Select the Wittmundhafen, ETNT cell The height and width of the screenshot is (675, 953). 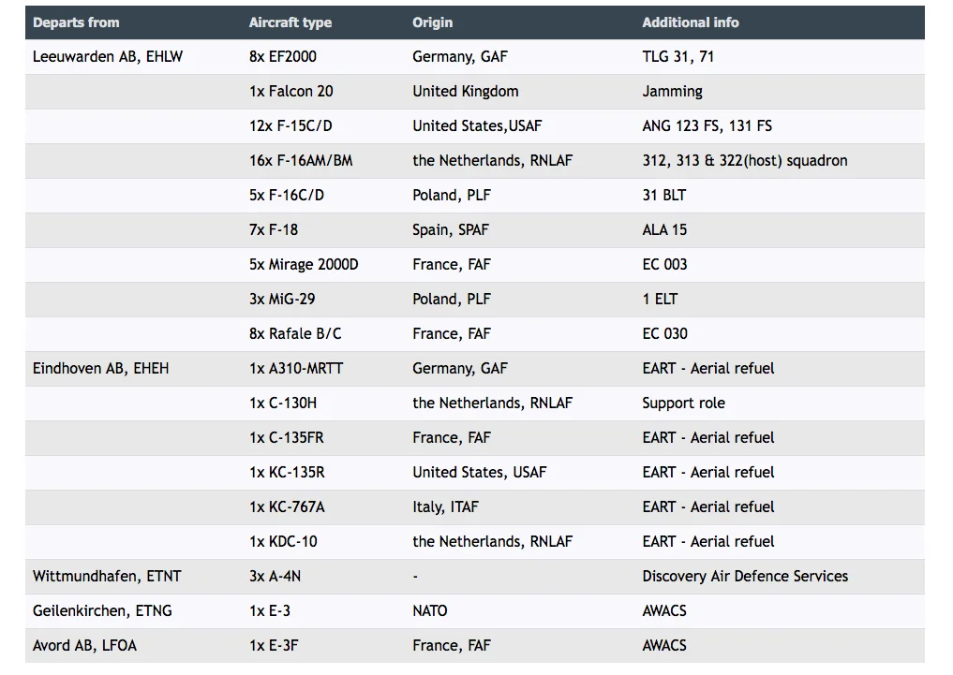(x=107, y=577)
